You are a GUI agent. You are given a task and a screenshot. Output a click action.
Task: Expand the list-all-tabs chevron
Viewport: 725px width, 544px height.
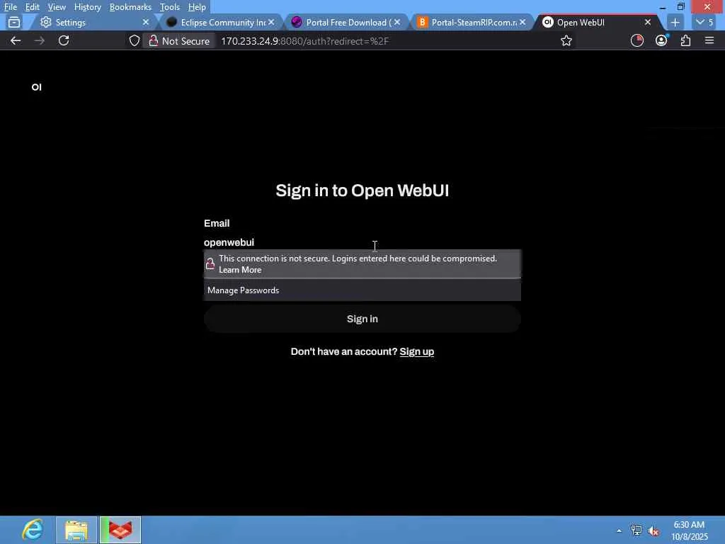click(x=704, y=22)
